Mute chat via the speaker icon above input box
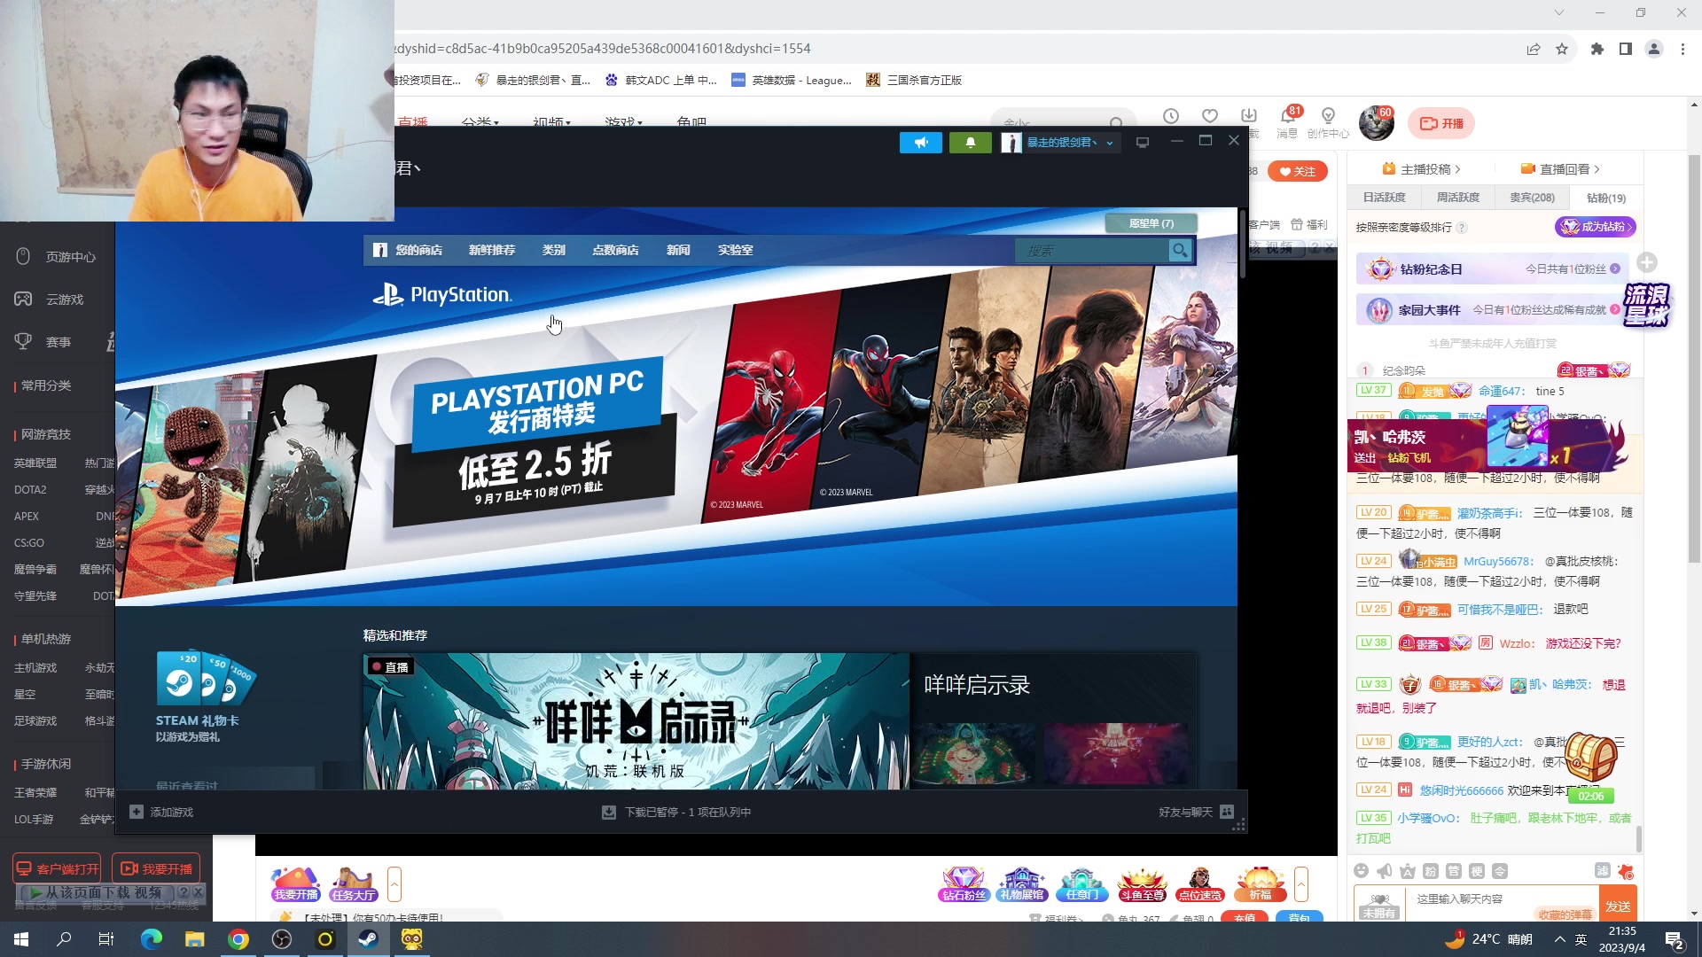The width and height of the screenshot is (1702, 957). tap(1384, 872)
